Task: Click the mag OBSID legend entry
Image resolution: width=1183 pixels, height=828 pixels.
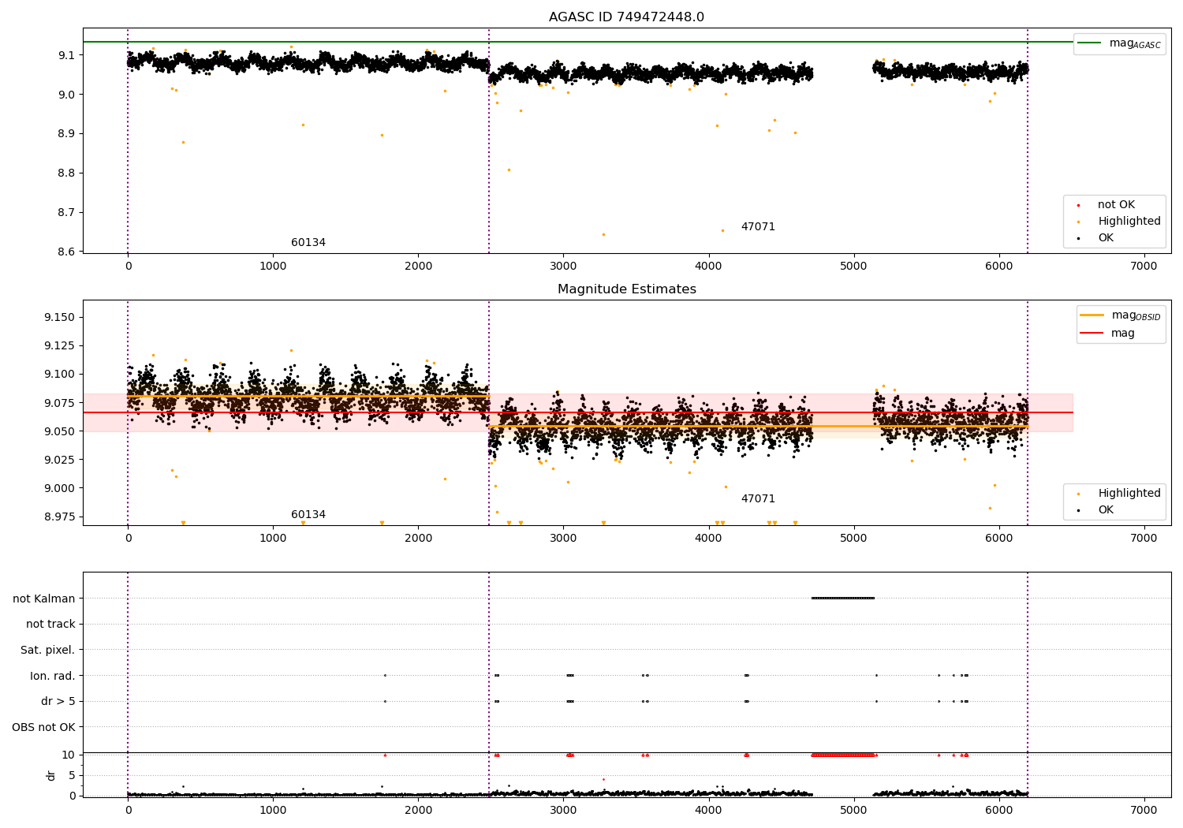Action: pyautogui.click(x=1120, y=315)
